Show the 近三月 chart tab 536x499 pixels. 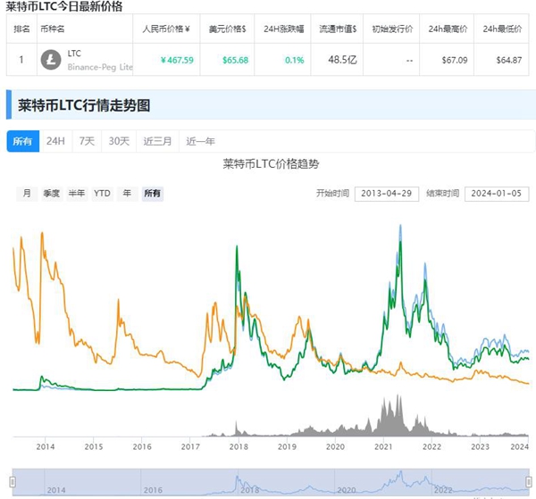(x=156, y=141)
